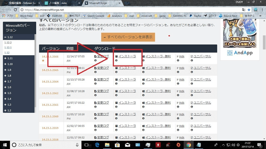Screen dimensions: 266x149
Task: Open changelog for 14.23.1.2565
Action: 103,68
